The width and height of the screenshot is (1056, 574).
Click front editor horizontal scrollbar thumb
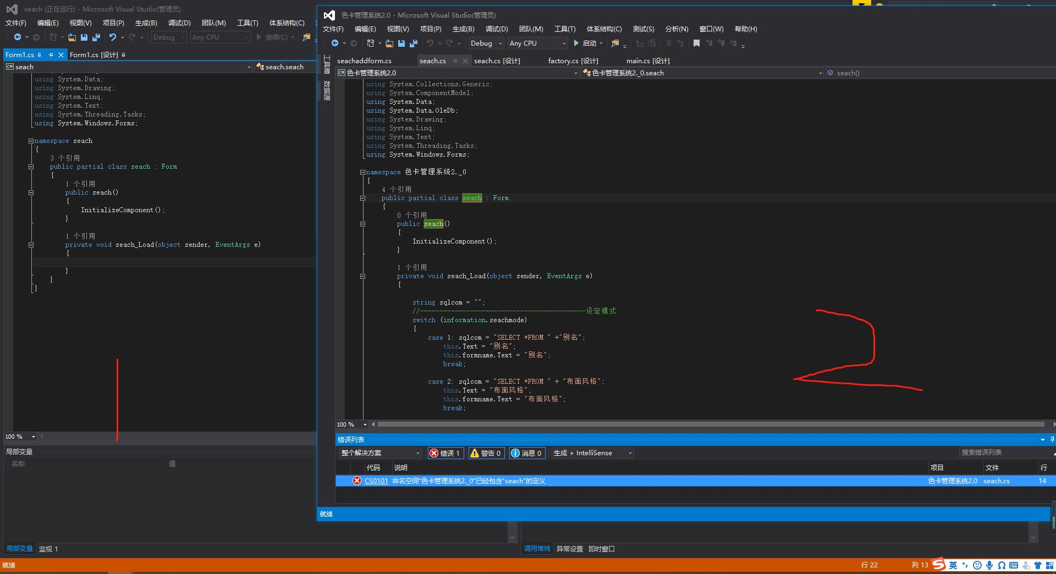(711, 424)
